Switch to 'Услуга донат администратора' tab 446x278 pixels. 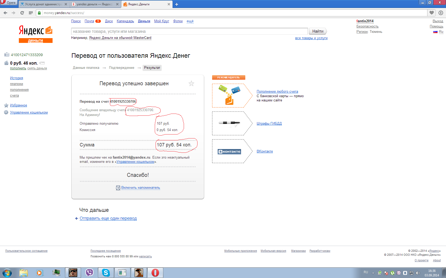44,4
